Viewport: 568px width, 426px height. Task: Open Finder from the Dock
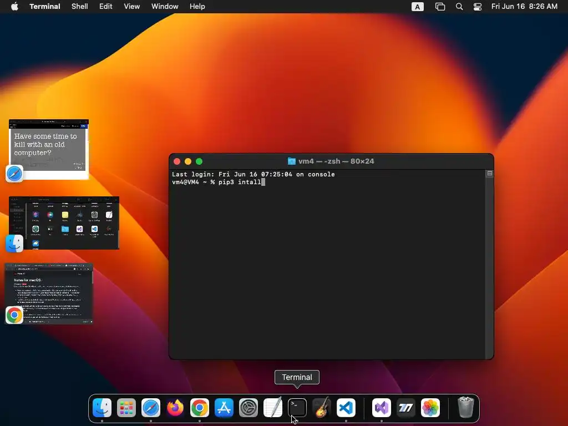[102, 408]
